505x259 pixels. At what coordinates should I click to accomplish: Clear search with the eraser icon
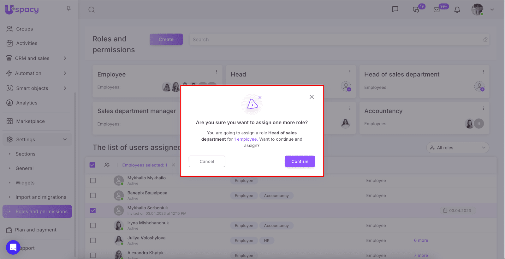[x=485, y=39]
